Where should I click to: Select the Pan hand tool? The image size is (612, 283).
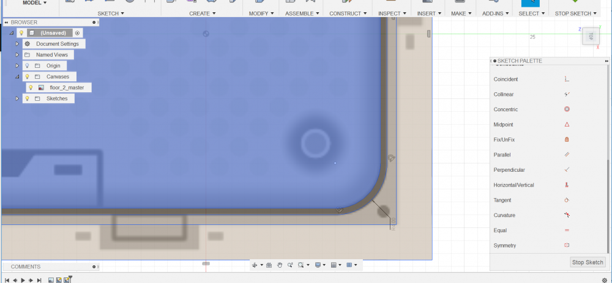coord(280,265)
